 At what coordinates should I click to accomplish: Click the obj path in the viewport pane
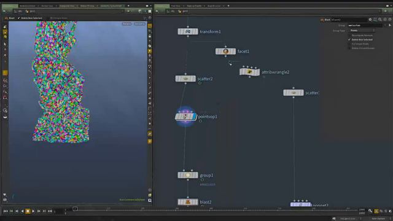click(18, 11)
